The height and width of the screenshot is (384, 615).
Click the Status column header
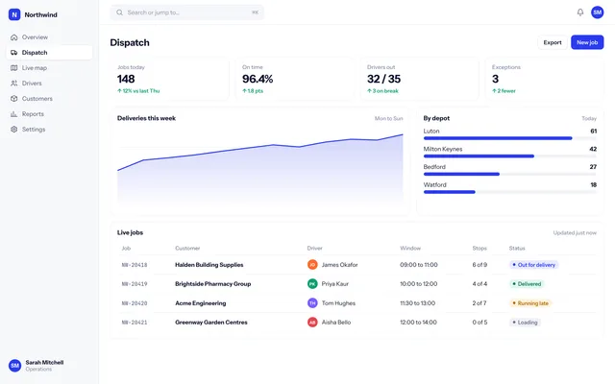(x=517, y=248)
